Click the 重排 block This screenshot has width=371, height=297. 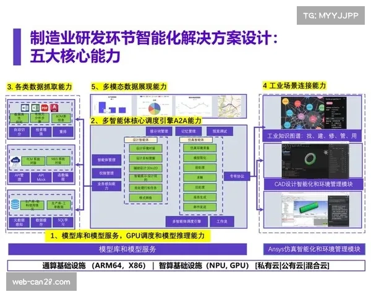click(x=63, y=132)
